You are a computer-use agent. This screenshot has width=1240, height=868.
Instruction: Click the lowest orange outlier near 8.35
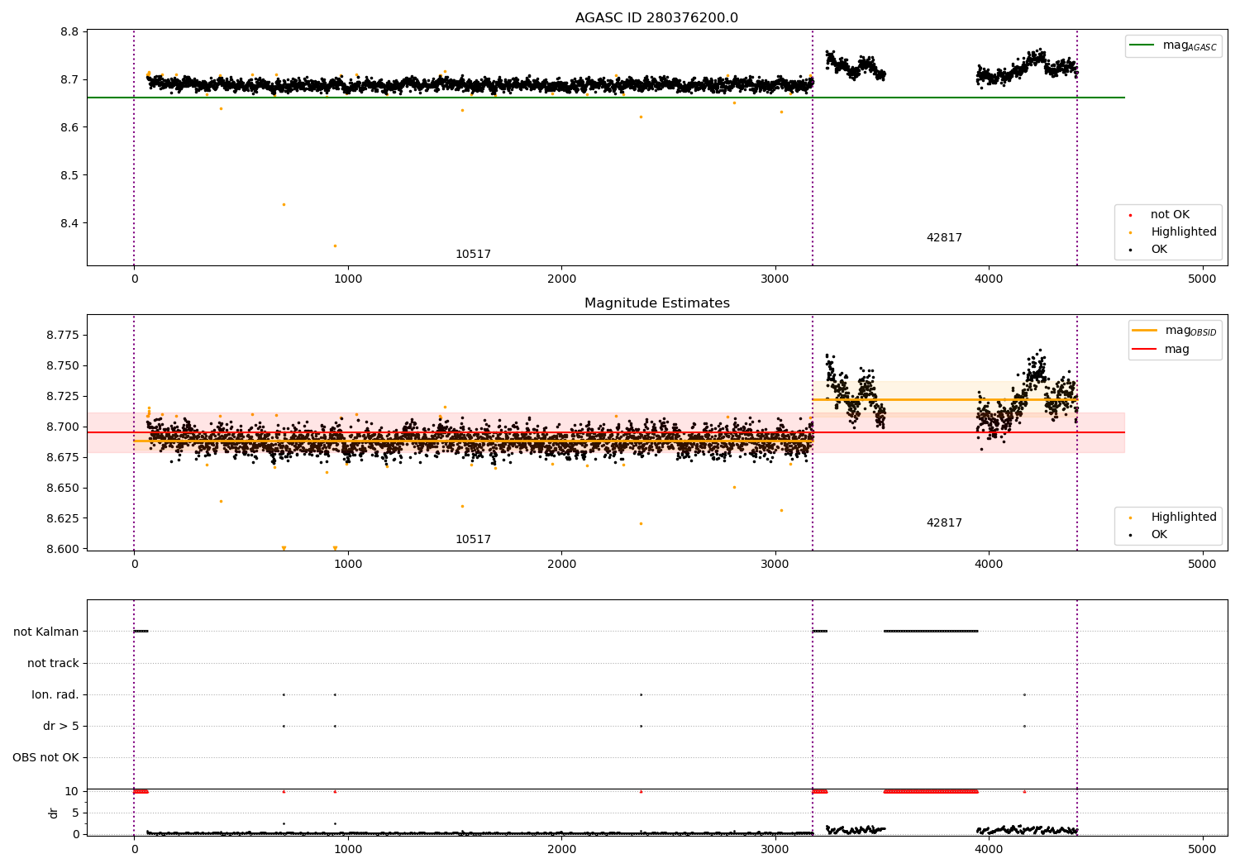(335, 246)
